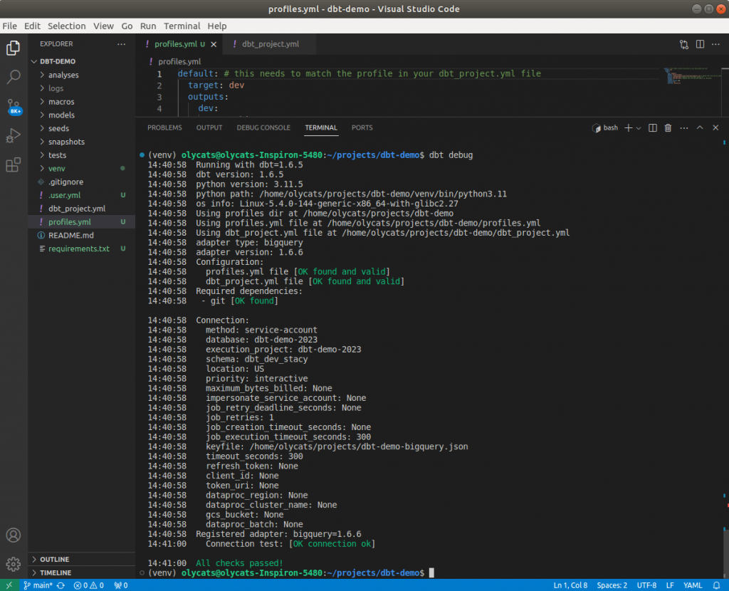The height and width of the screenshot is (591, 729).
Task: Click the profiles.yml breadcrumb
Action: (x=179, y=61)
